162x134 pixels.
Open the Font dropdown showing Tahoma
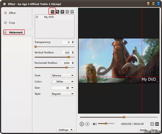[x=62, y=75]
